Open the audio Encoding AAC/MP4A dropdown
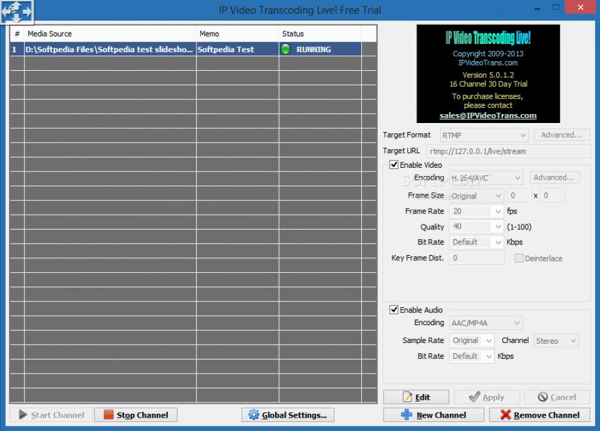The width and height of the screenshot is (600, 431). coord(486,323)
